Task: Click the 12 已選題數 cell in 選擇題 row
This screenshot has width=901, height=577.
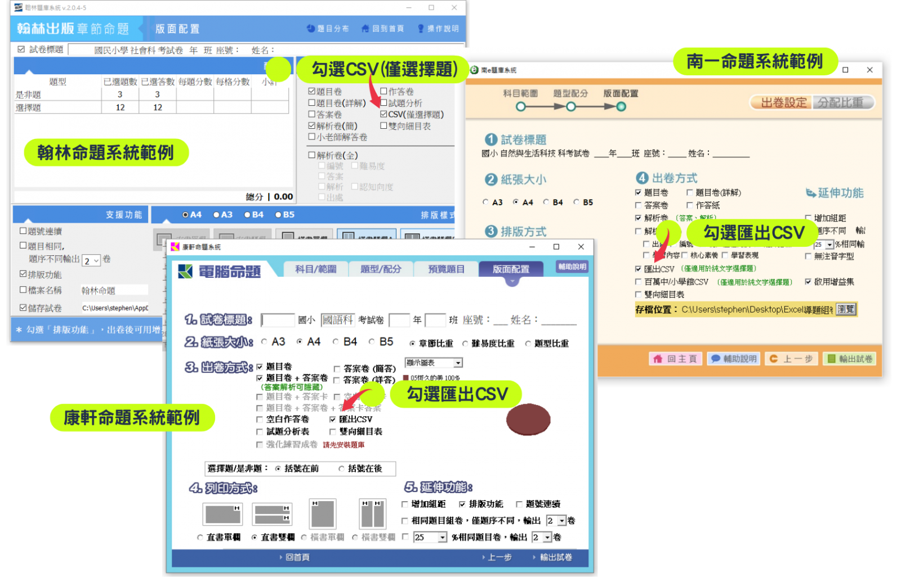Action: (x=120, y=107)
